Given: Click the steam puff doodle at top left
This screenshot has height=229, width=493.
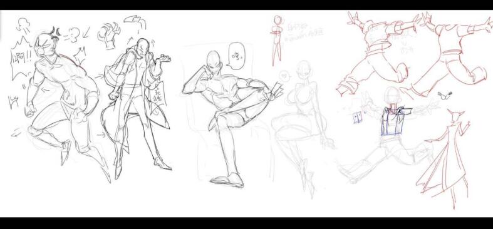Looking at the screenshot, I should coord(24,24).
